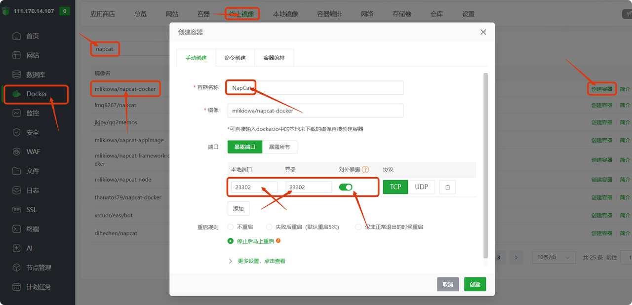Screen dimensions: 632x305
Task: Select 暴露端口 port mode
Action: pos(245,147)
